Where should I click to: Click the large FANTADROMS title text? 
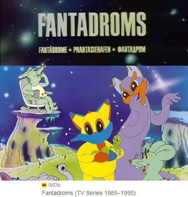[x=92, y=24]
